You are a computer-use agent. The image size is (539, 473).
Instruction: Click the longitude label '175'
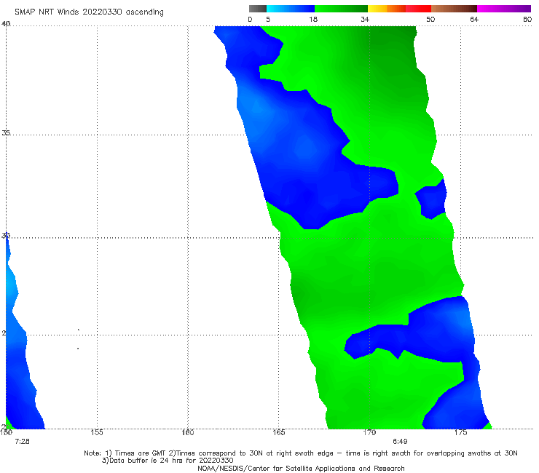460,432
